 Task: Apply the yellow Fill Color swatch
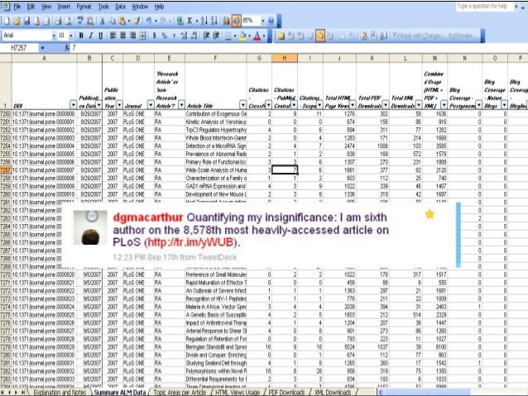[x=242, y=36]
